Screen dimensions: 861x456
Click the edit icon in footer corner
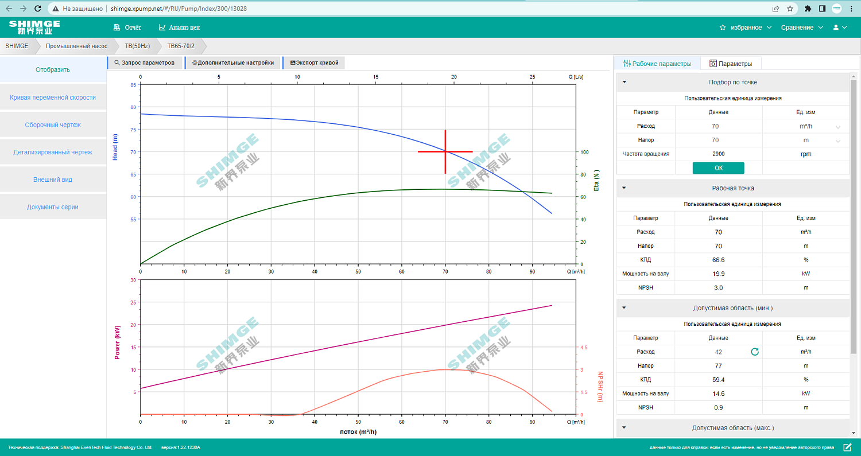pyautogui.click(x=847, y=447)
